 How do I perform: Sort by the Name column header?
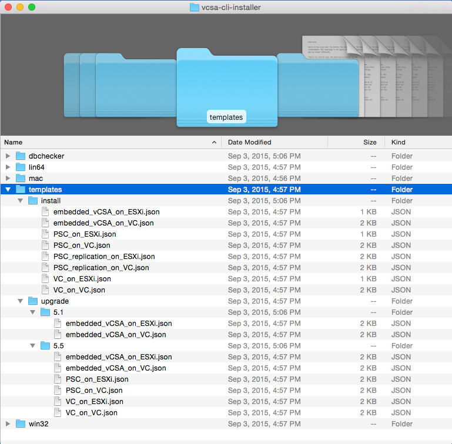pyautogui.click(x=111, y=142)
